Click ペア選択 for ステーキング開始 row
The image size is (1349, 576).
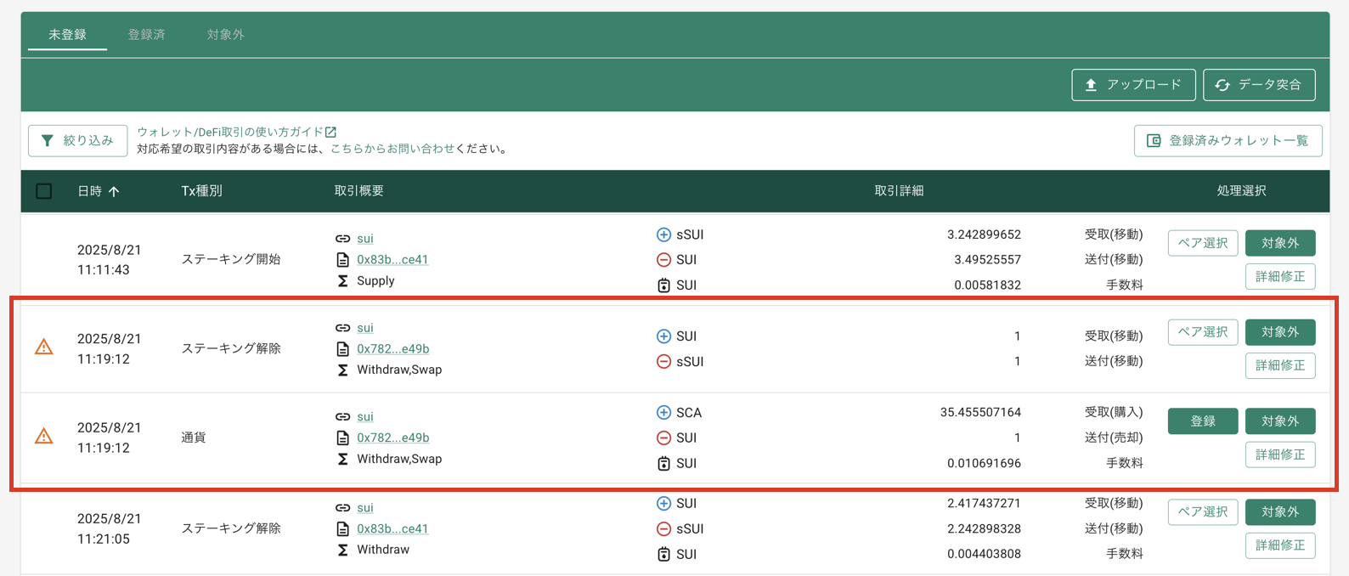pos(1203,243)
